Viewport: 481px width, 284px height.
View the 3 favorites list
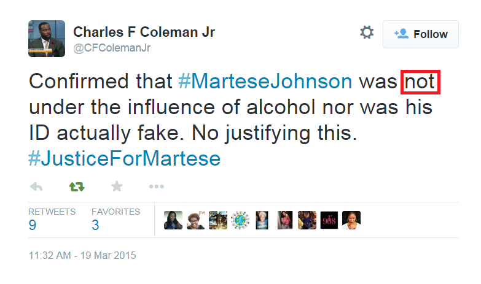(x=95, y=225)
